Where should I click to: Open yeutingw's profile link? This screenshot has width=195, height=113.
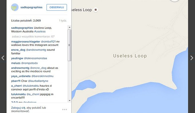[x=17, y=58]
